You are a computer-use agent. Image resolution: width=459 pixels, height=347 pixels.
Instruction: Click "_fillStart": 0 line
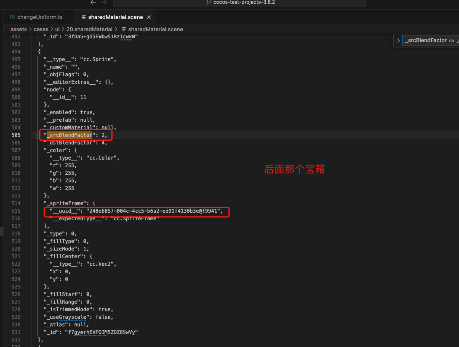tap(68, 294)
